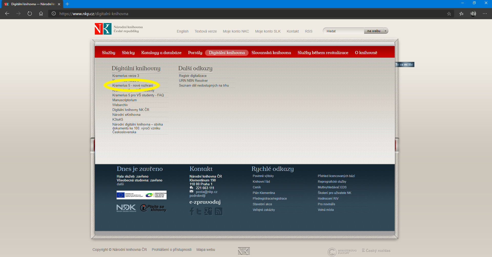The height and width of the screenshot is (257, 492).
Task: Open Digitální knihovny NK ČR link
Action: [x=131, y=110]
